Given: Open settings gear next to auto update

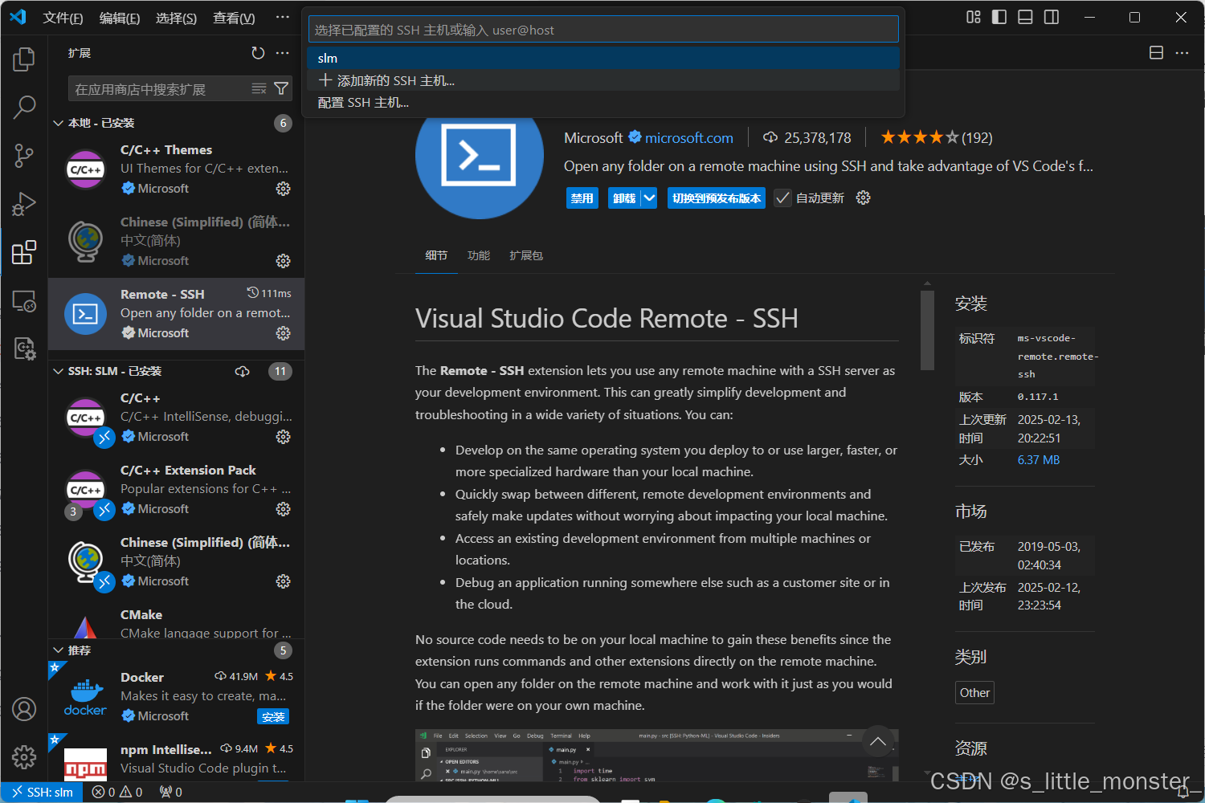Looking at the screenshot, I should point(863,198).
